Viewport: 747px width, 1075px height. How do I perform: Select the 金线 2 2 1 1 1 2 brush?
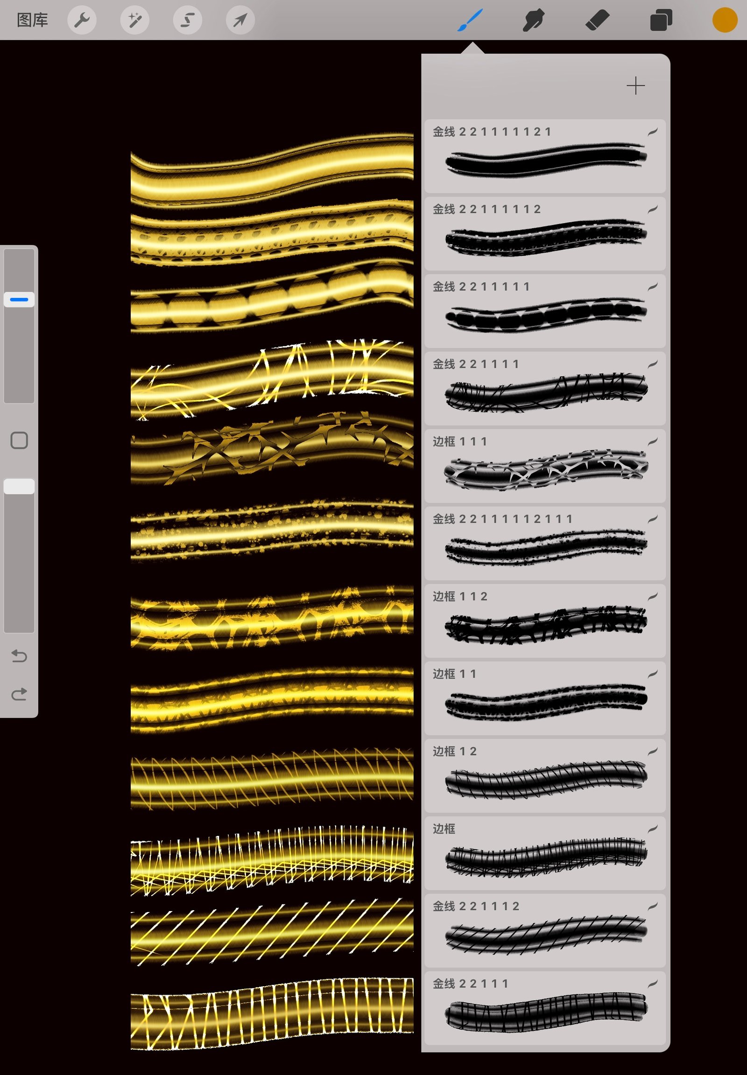tap(545, 930)
